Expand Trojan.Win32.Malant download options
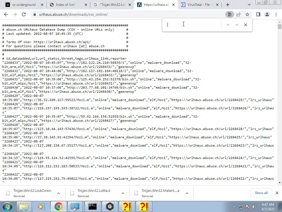The image size is (282, 212). 187,193
